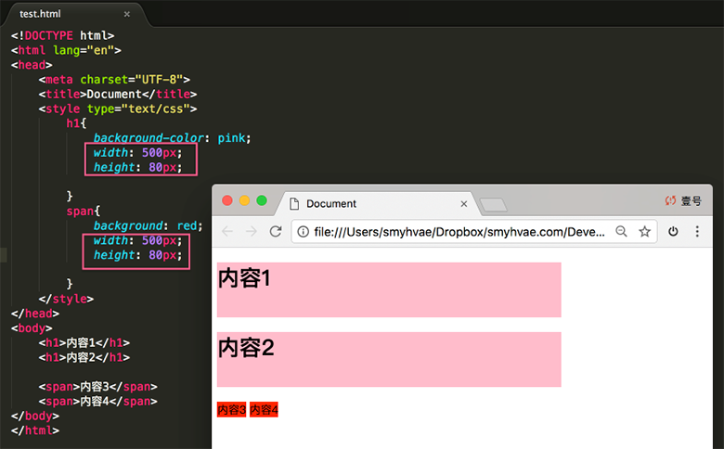
Task: Click the <!DOCTYPE html> line in the editor
Action: click(x=63, y=35)
